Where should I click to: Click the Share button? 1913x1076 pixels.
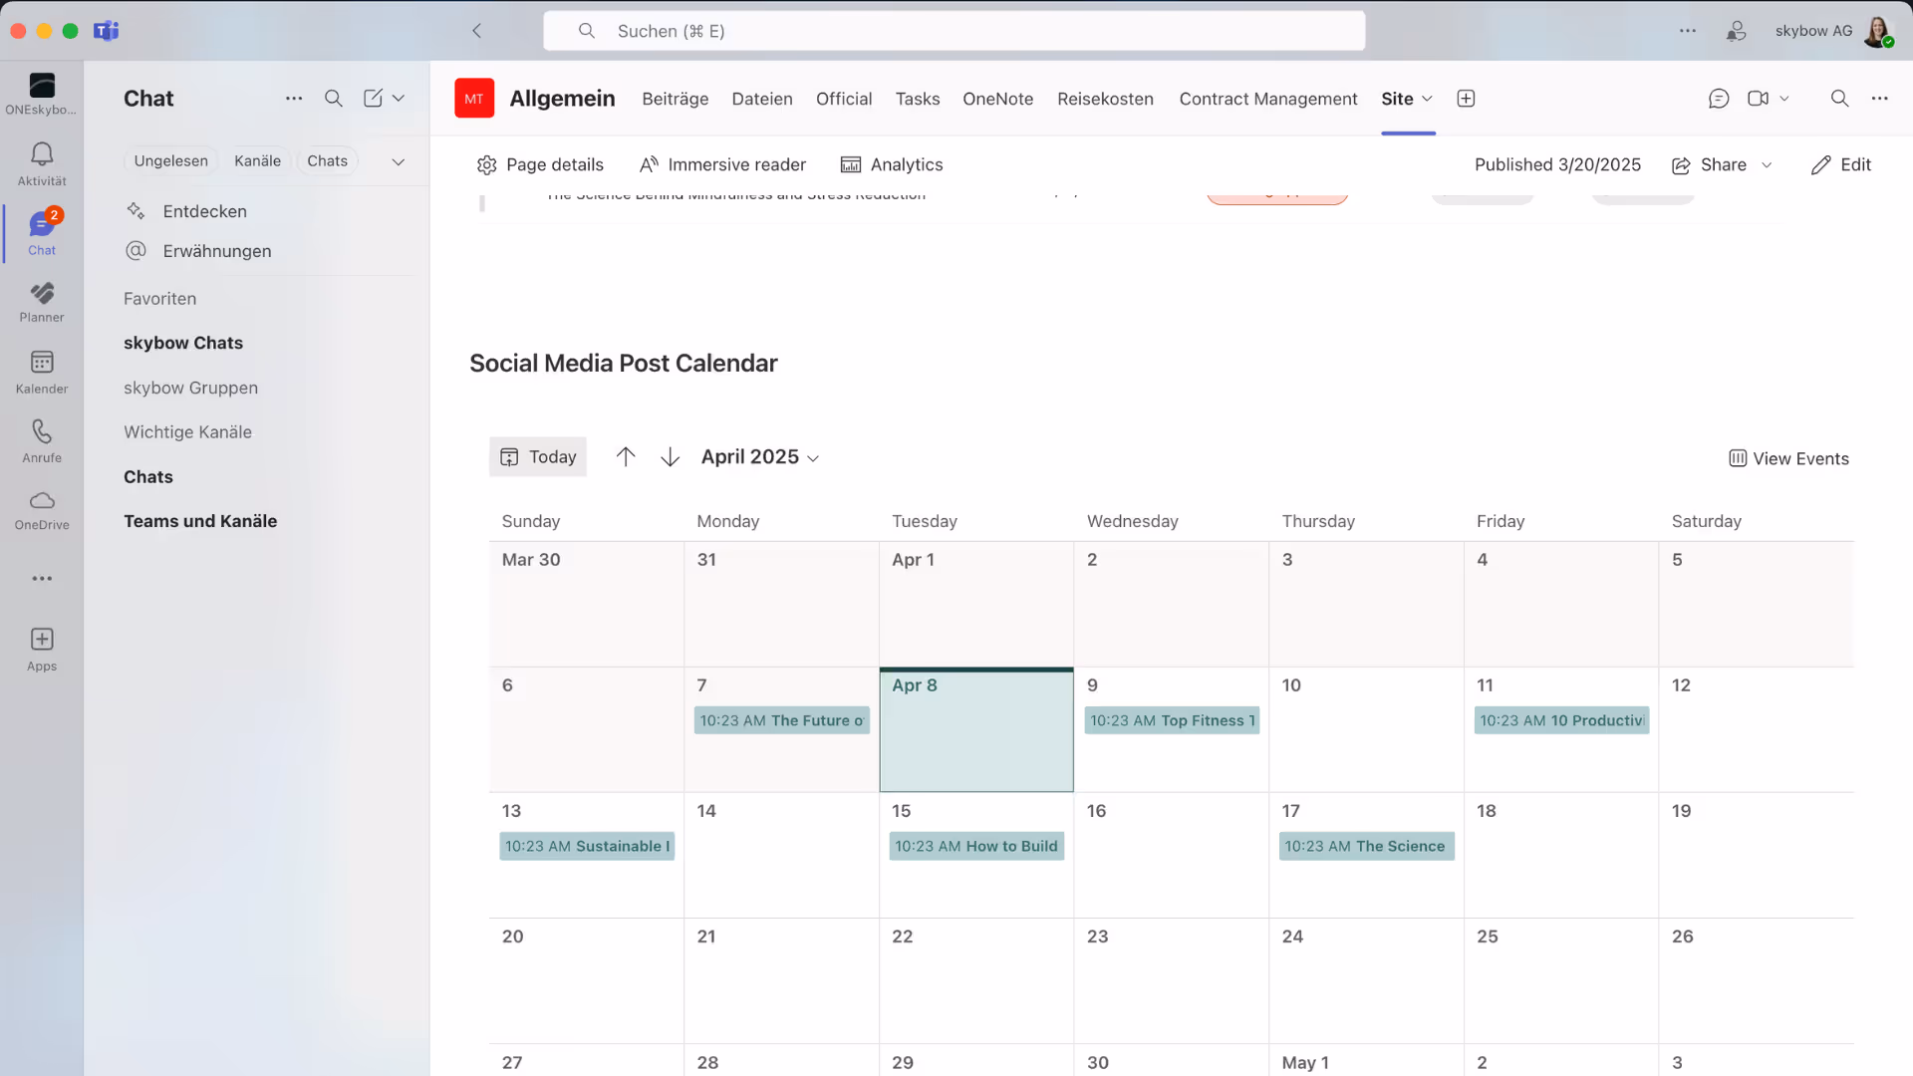pyautogui.click(x=1710, y=164)
